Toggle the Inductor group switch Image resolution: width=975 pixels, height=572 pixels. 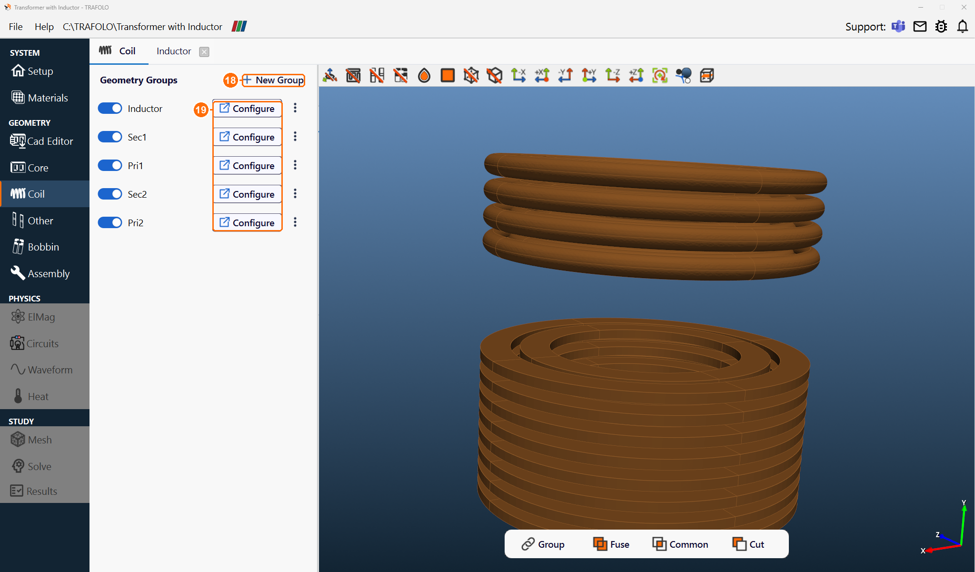(x=110, y=109)
